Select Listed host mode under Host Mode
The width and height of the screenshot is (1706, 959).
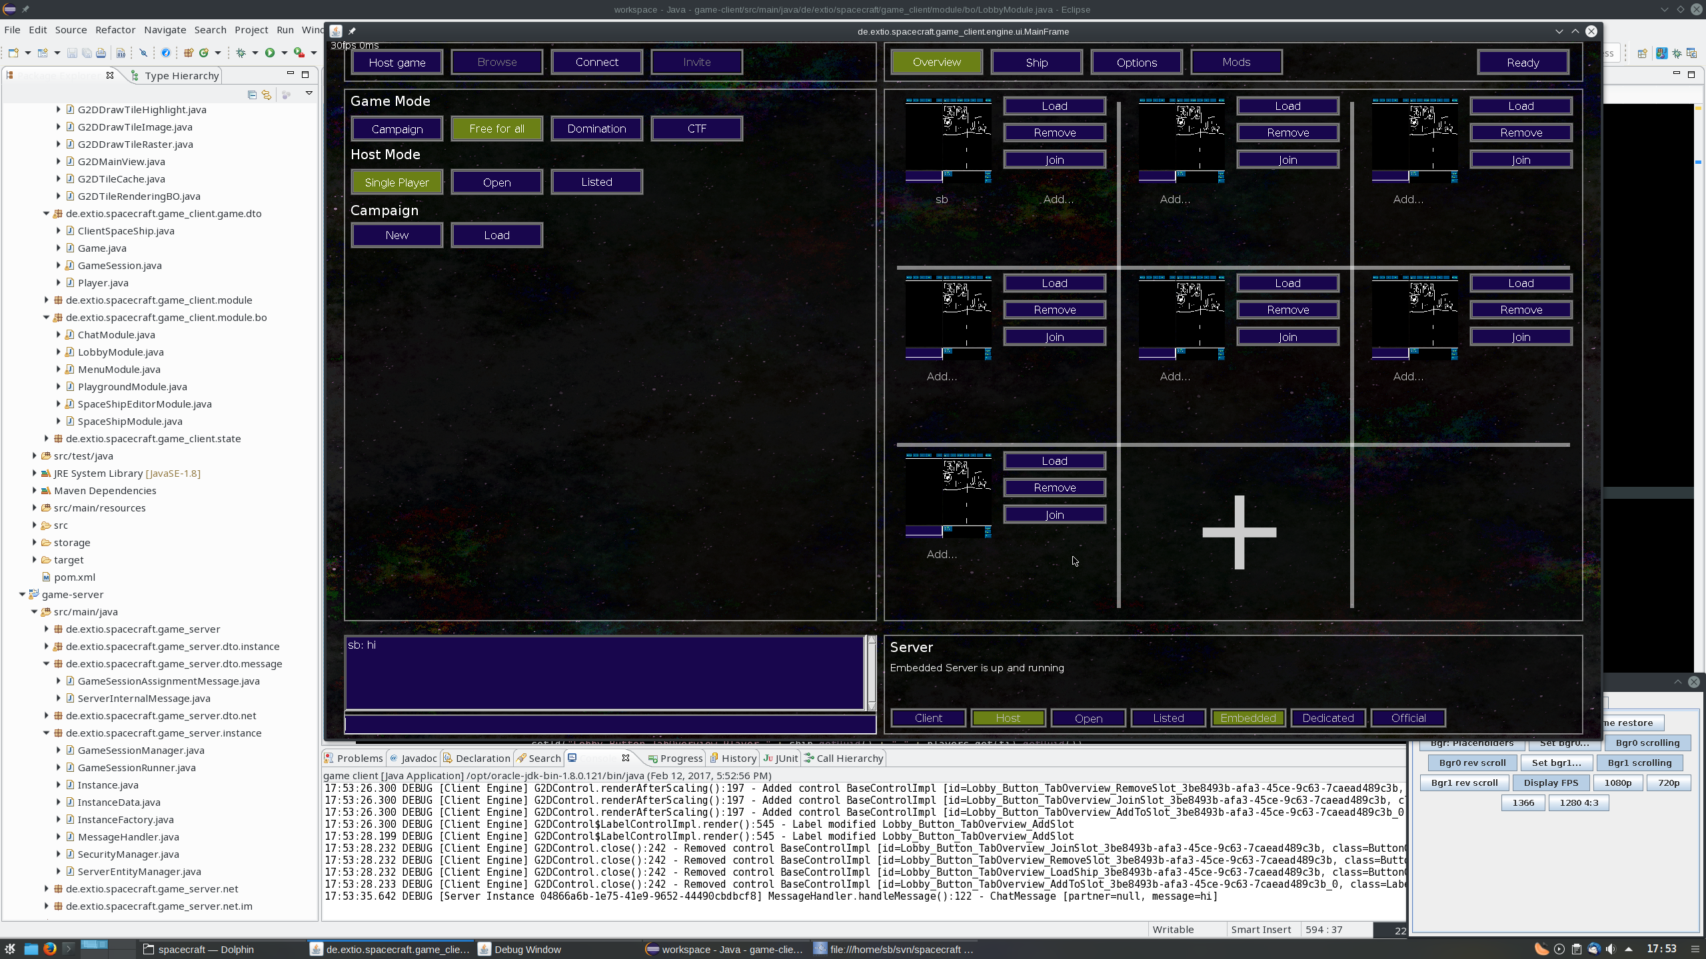click(x=596, y=182)
